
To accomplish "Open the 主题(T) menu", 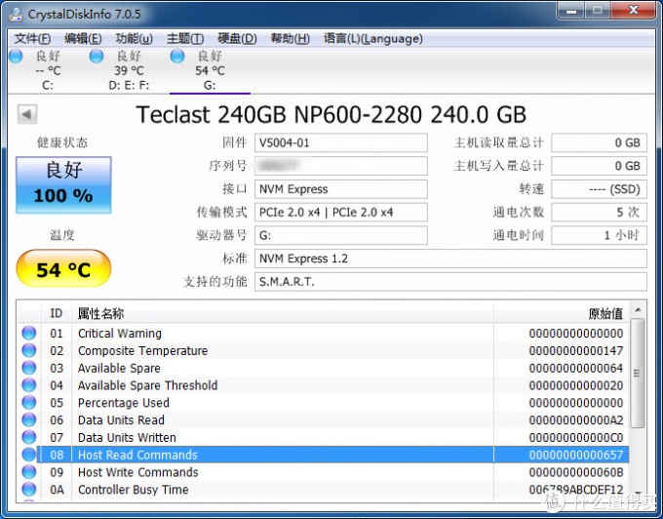I will tap(185, 38).
